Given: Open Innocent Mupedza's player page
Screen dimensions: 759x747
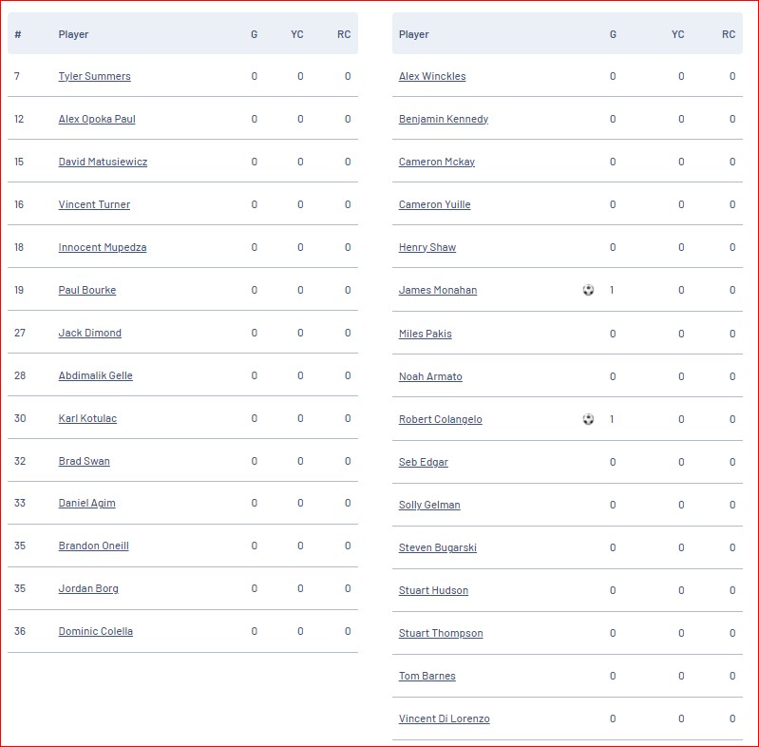Looking at the screenshot, I should pyautogui.click(x=103, y=247).
